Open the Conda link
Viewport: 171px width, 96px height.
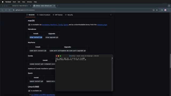[60, 25]
